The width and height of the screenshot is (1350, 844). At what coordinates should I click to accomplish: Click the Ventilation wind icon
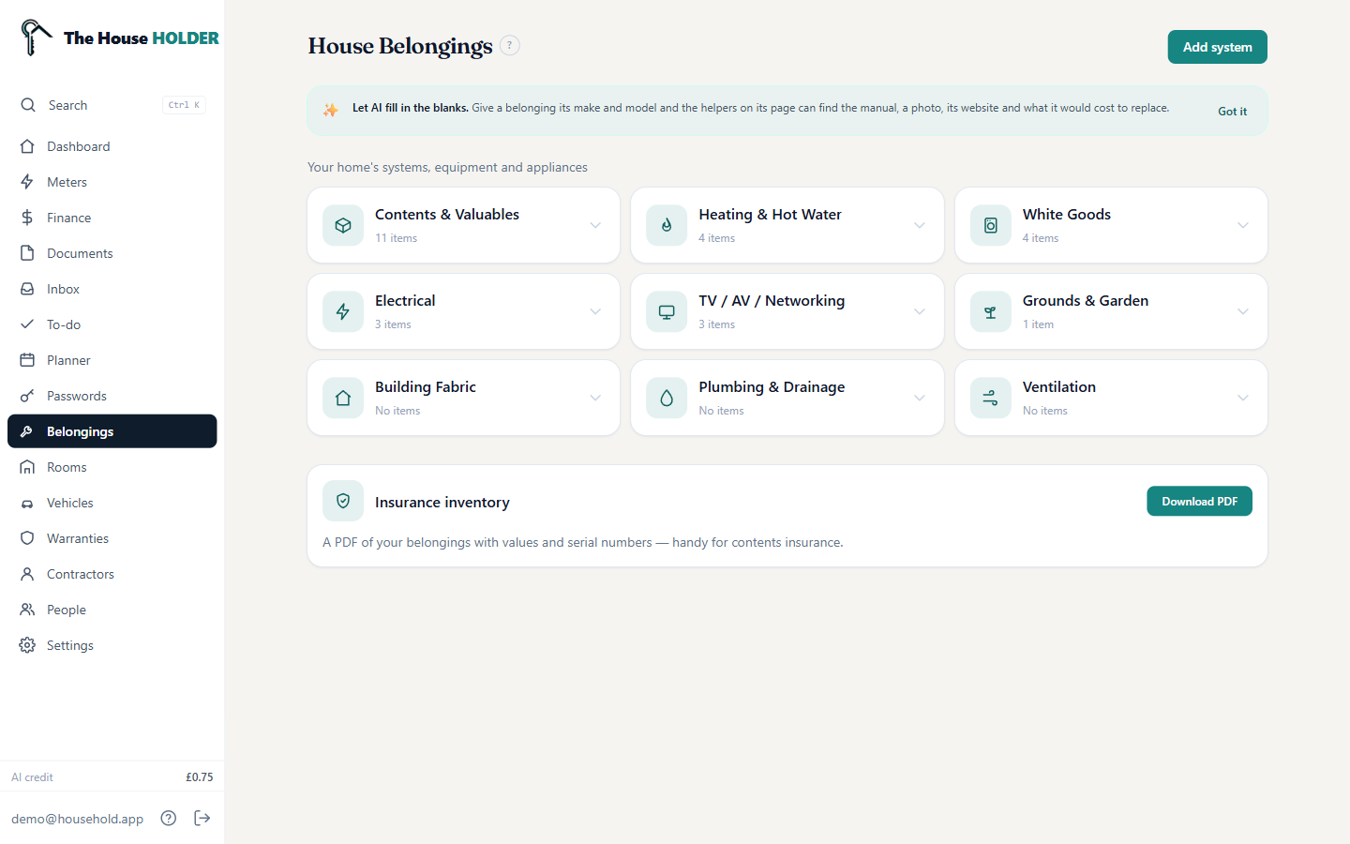tap(991, 398)
